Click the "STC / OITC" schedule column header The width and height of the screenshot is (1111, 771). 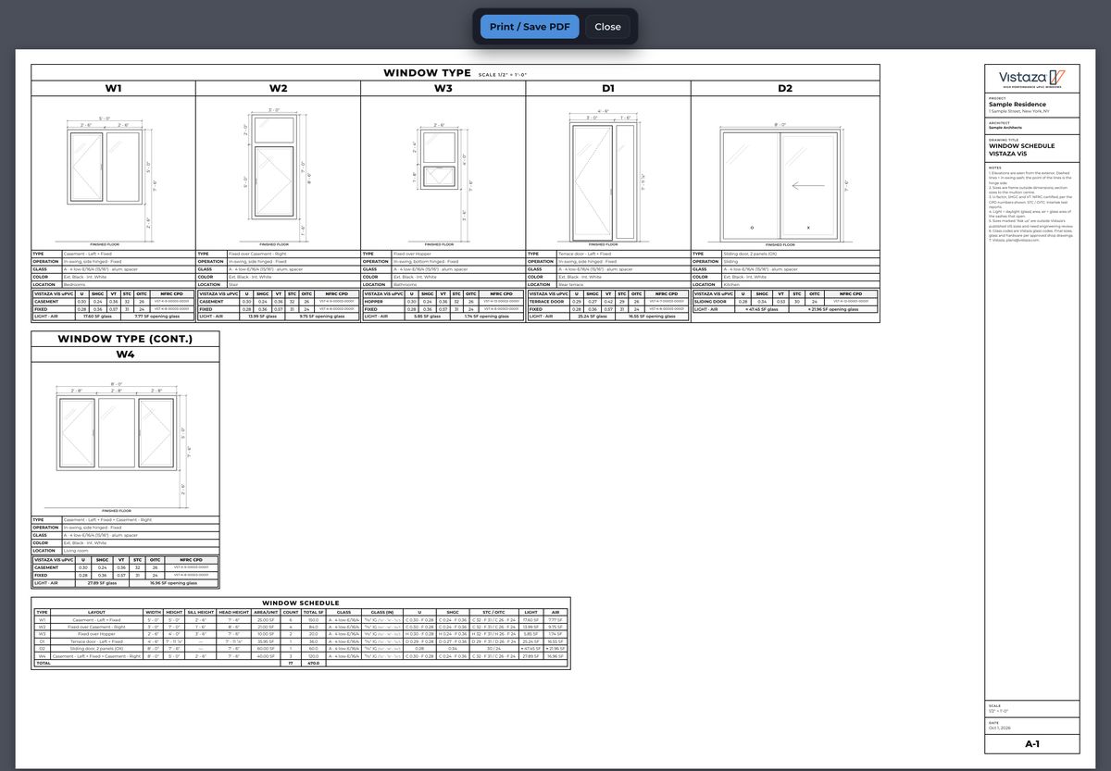pos(494,612)
